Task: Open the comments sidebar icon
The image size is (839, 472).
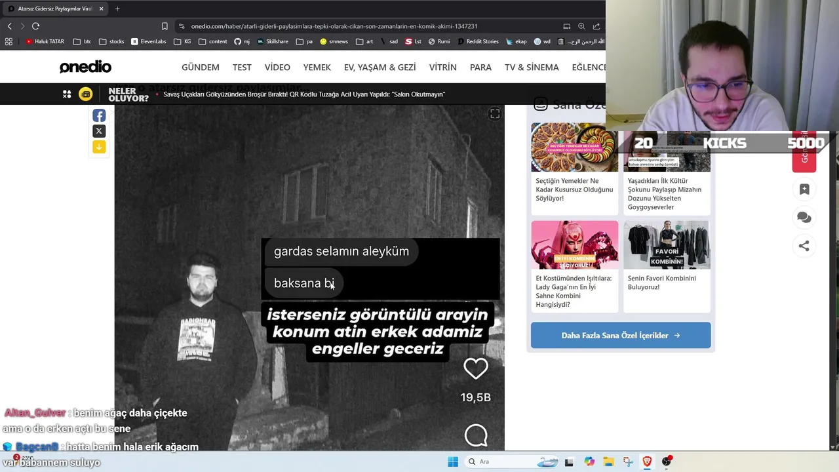Action: tap(804, 218)
